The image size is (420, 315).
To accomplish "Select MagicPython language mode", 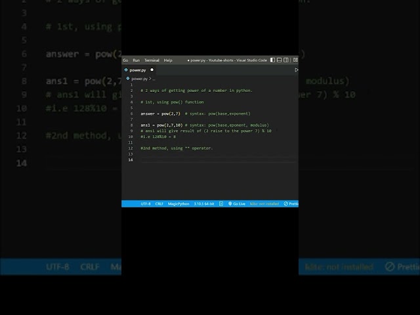I will (x=178, y=204).
